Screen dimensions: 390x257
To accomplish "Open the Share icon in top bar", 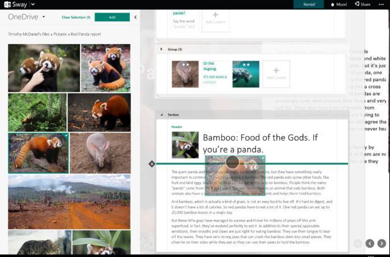I will [x=357, y=4].
